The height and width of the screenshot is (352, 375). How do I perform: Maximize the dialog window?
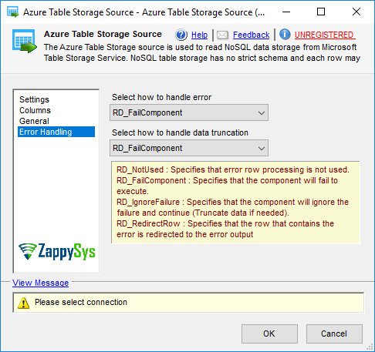[x=321, y=12]
